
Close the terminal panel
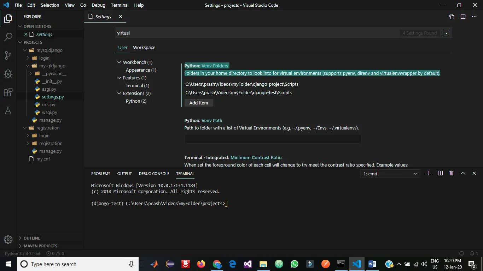474,173
